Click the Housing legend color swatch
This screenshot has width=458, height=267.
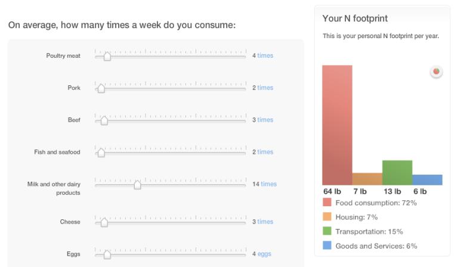pos(327,217)
